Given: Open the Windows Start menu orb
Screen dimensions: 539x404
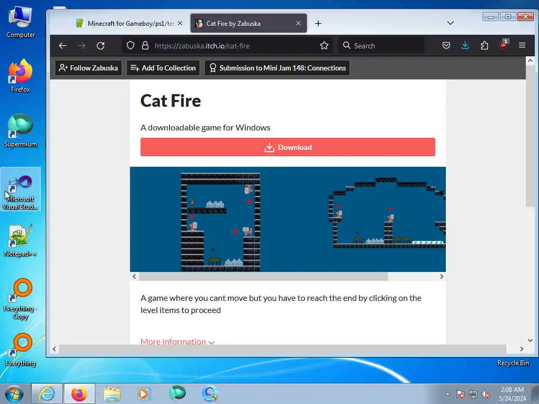Looking at the screenshot, I should coord(14,393).
